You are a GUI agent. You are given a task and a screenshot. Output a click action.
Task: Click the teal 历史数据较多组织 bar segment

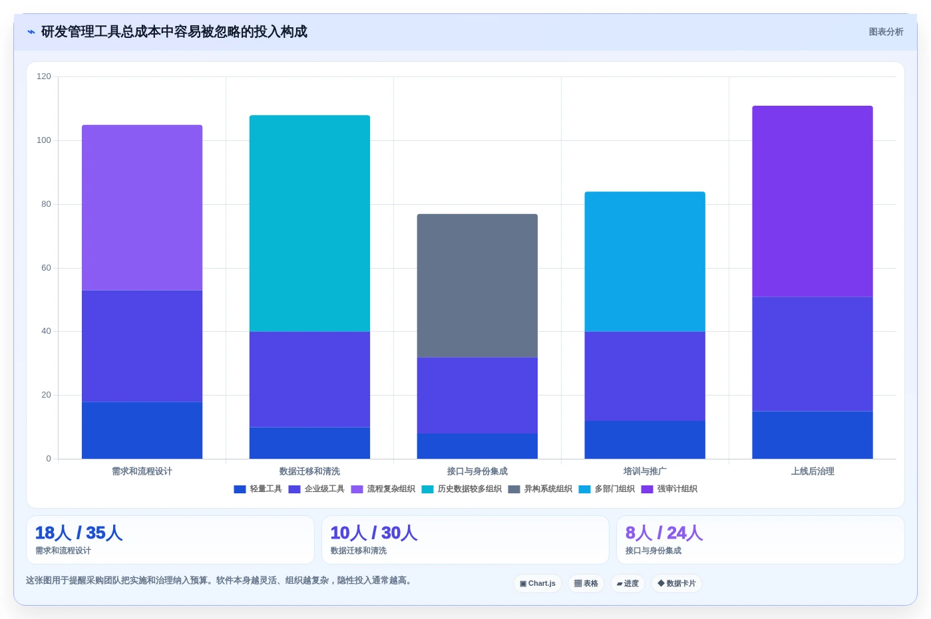[x=309, y=223]
